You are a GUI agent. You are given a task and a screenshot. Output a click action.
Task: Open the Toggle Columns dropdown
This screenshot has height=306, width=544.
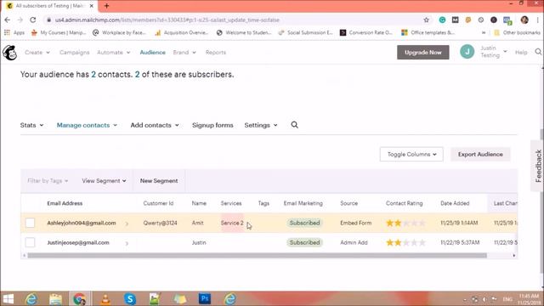click(411, 155)
